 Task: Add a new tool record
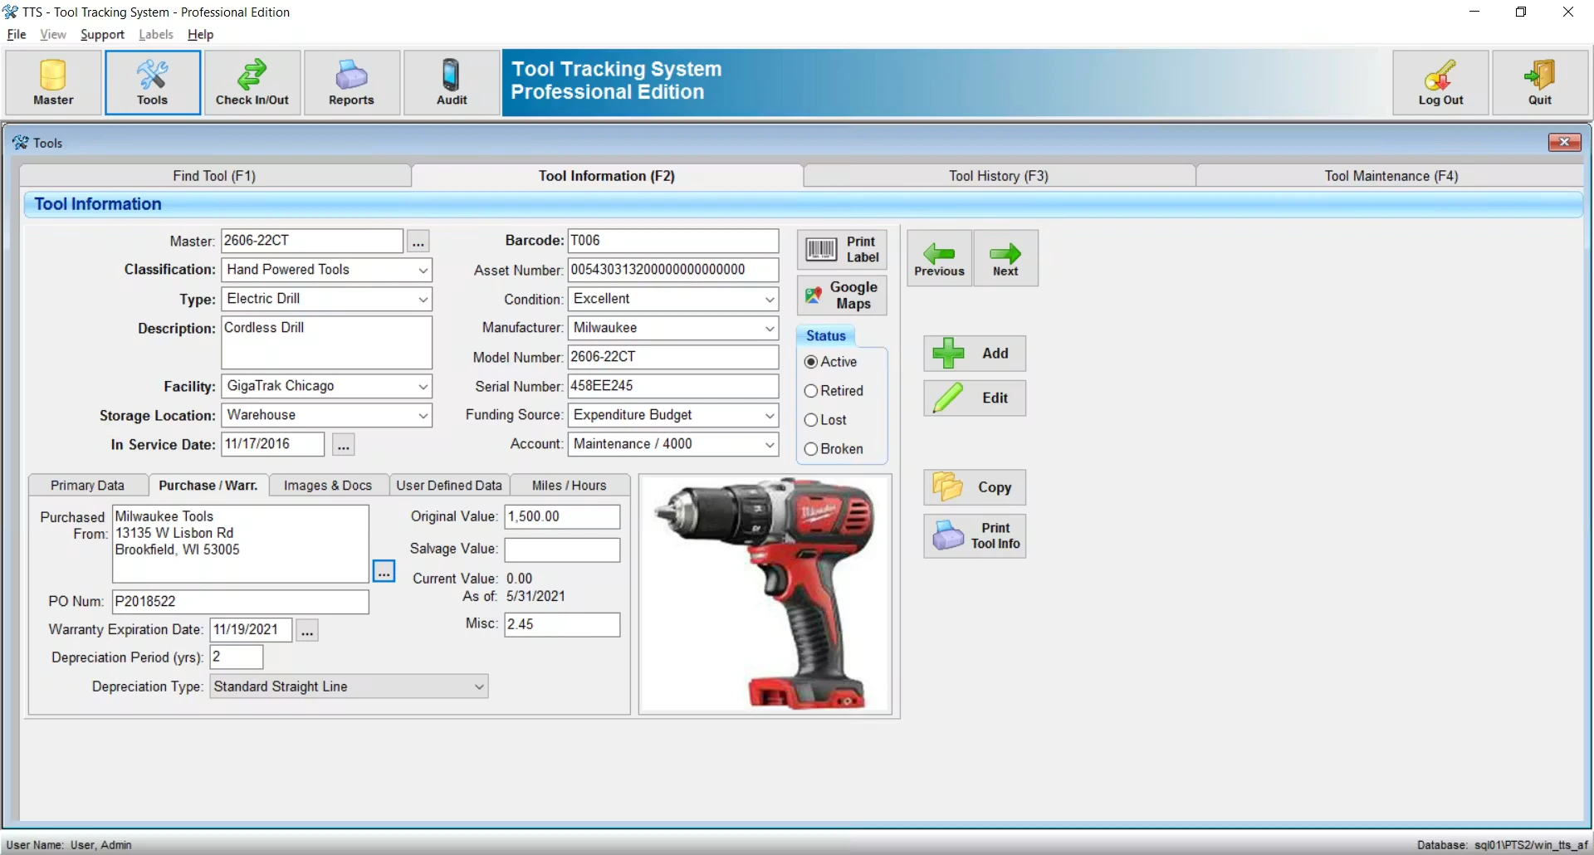pyautogui.click(x=975, y=354)
